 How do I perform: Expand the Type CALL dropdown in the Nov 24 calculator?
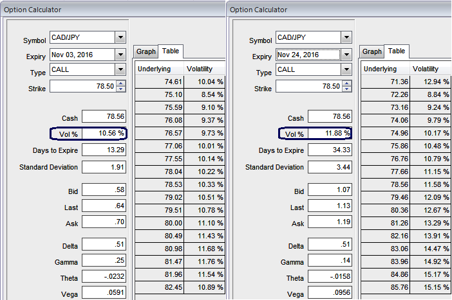[x=346, y=71]
